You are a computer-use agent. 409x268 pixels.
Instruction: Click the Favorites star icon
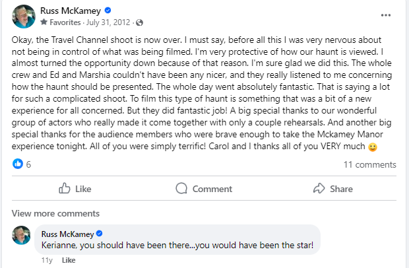[43, 21]
